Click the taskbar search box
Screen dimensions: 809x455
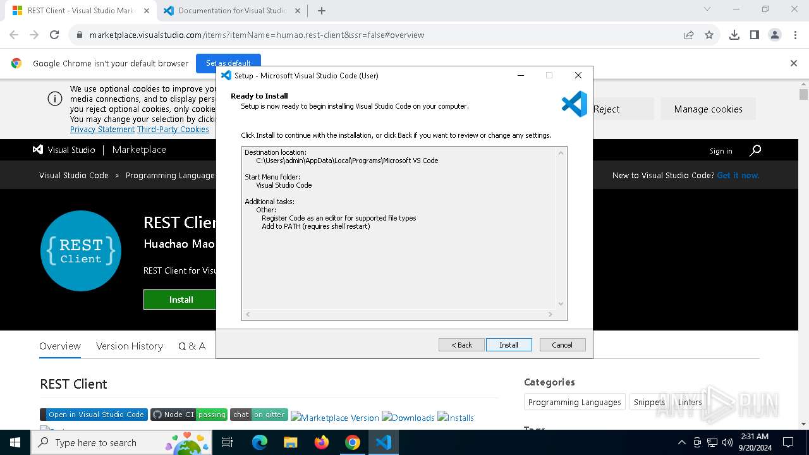pyautogui.click(x=123, y=442)
